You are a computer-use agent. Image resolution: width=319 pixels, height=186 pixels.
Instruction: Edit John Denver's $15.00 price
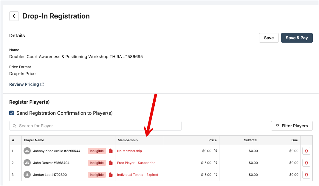[216, 163]
